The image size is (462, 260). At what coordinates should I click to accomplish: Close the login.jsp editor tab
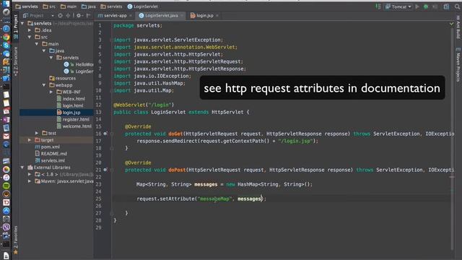(217, 16)
